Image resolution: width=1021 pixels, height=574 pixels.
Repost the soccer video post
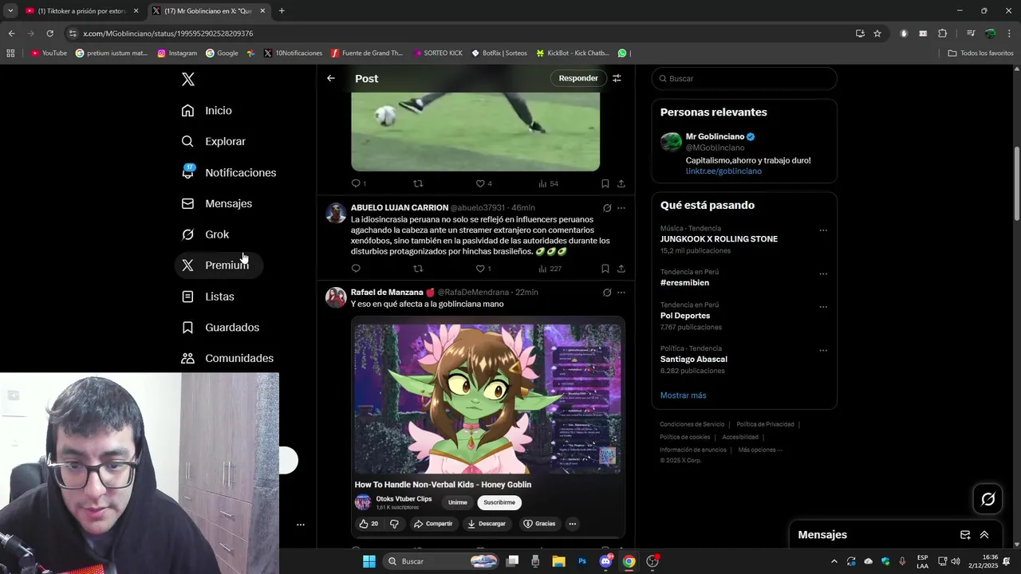tap(418, 183)
